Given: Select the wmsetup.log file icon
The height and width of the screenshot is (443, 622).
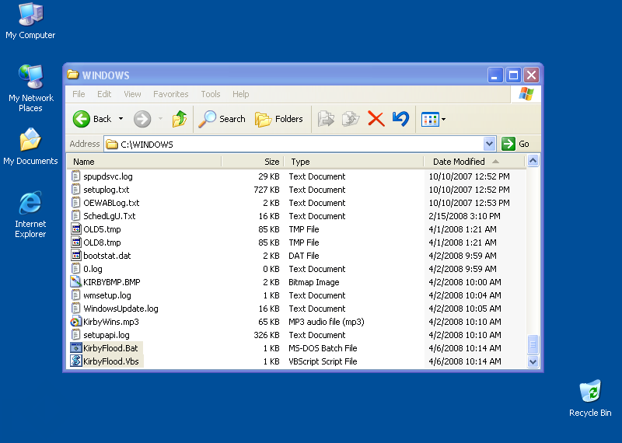Looking at the screenshot, I should click(75, 295).
